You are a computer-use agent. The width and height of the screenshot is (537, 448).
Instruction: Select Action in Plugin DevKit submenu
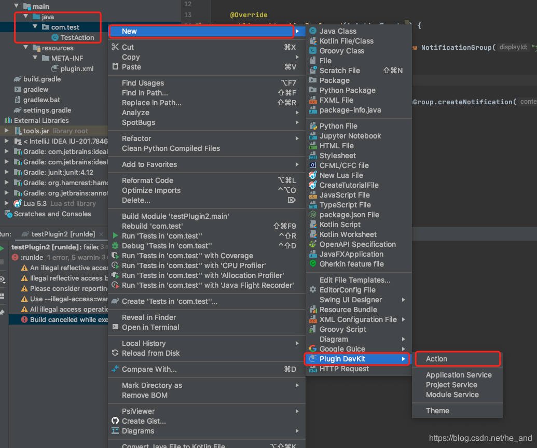pos(458,359)
